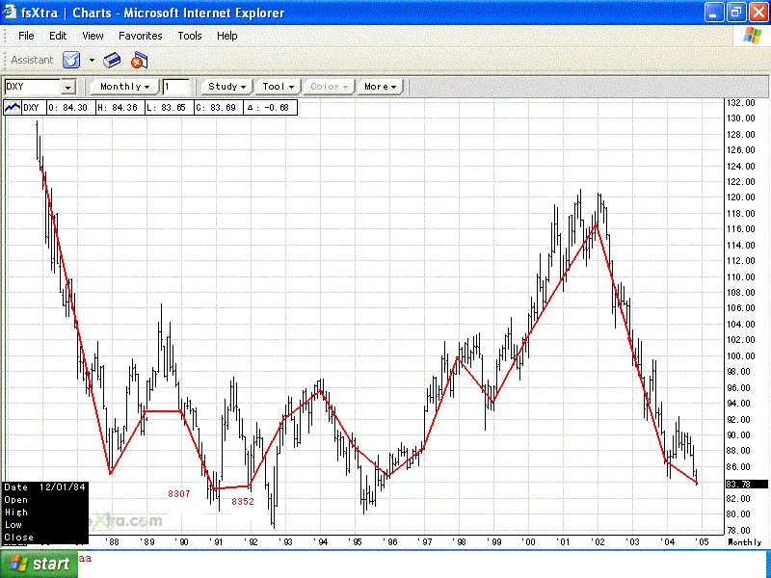The image size is (771, 578).
Task: Click the toolbar icon with orange circle
Action: click(x=139, y=61)
